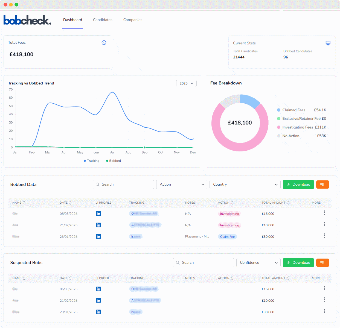Click the Suspected Bobs search field

point(204,263)
